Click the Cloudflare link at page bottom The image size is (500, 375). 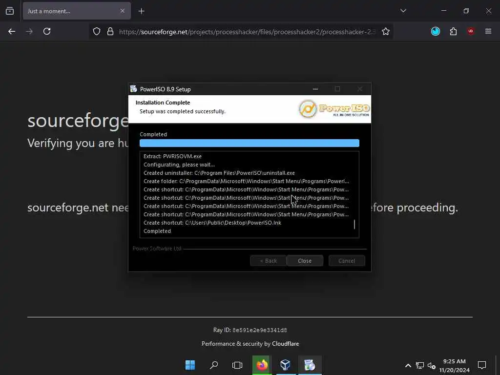click(285, 343)
